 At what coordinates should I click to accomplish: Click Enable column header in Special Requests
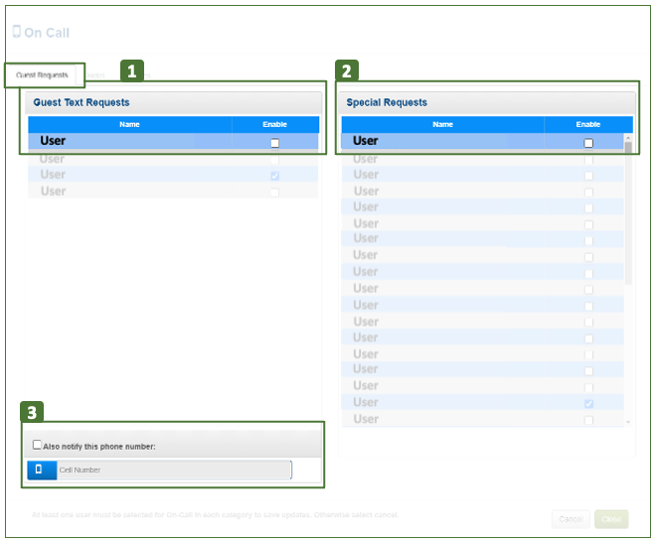(x=588, y=125)
